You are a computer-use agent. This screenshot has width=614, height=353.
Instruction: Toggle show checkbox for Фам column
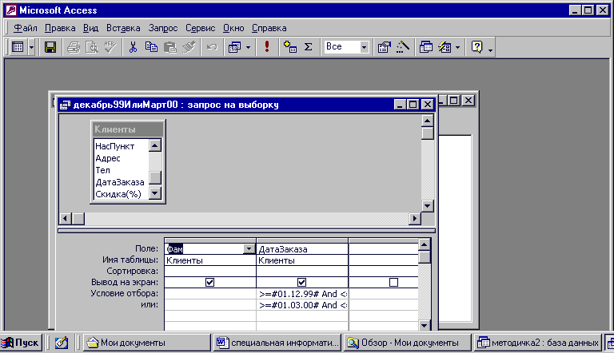tap(210, 282)
